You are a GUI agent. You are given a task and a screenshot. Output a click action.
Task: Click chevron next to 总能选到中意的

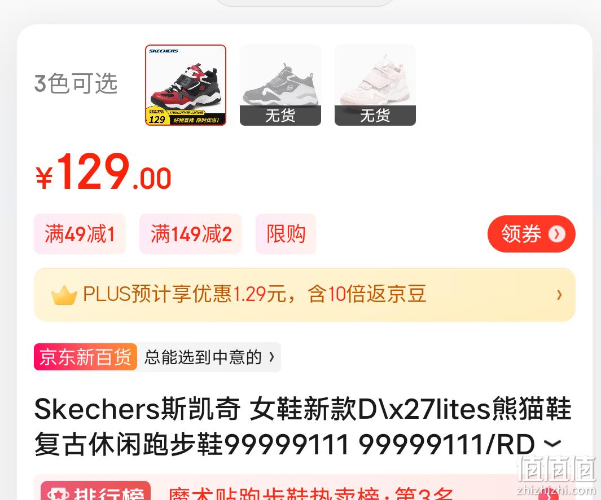272,357
